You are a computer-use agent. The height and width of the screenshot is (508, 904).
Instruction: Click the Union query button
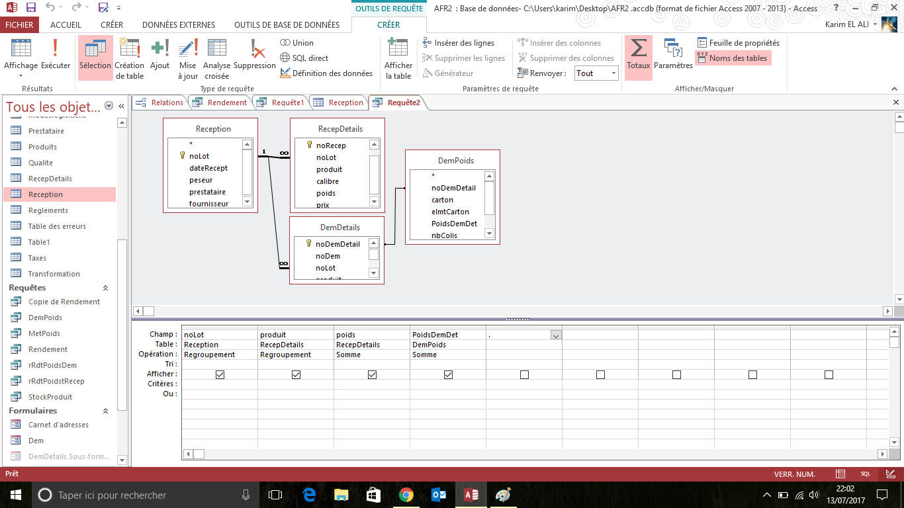(x=296, y=43)
